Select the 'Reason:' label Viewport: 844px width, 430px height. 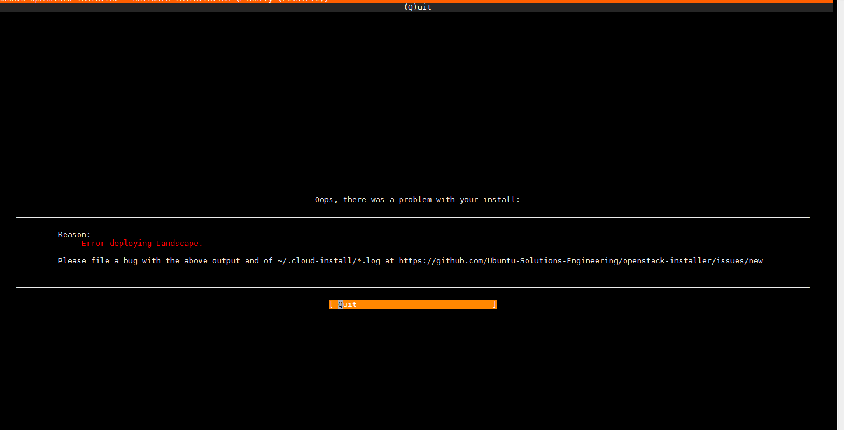point(75,234)
